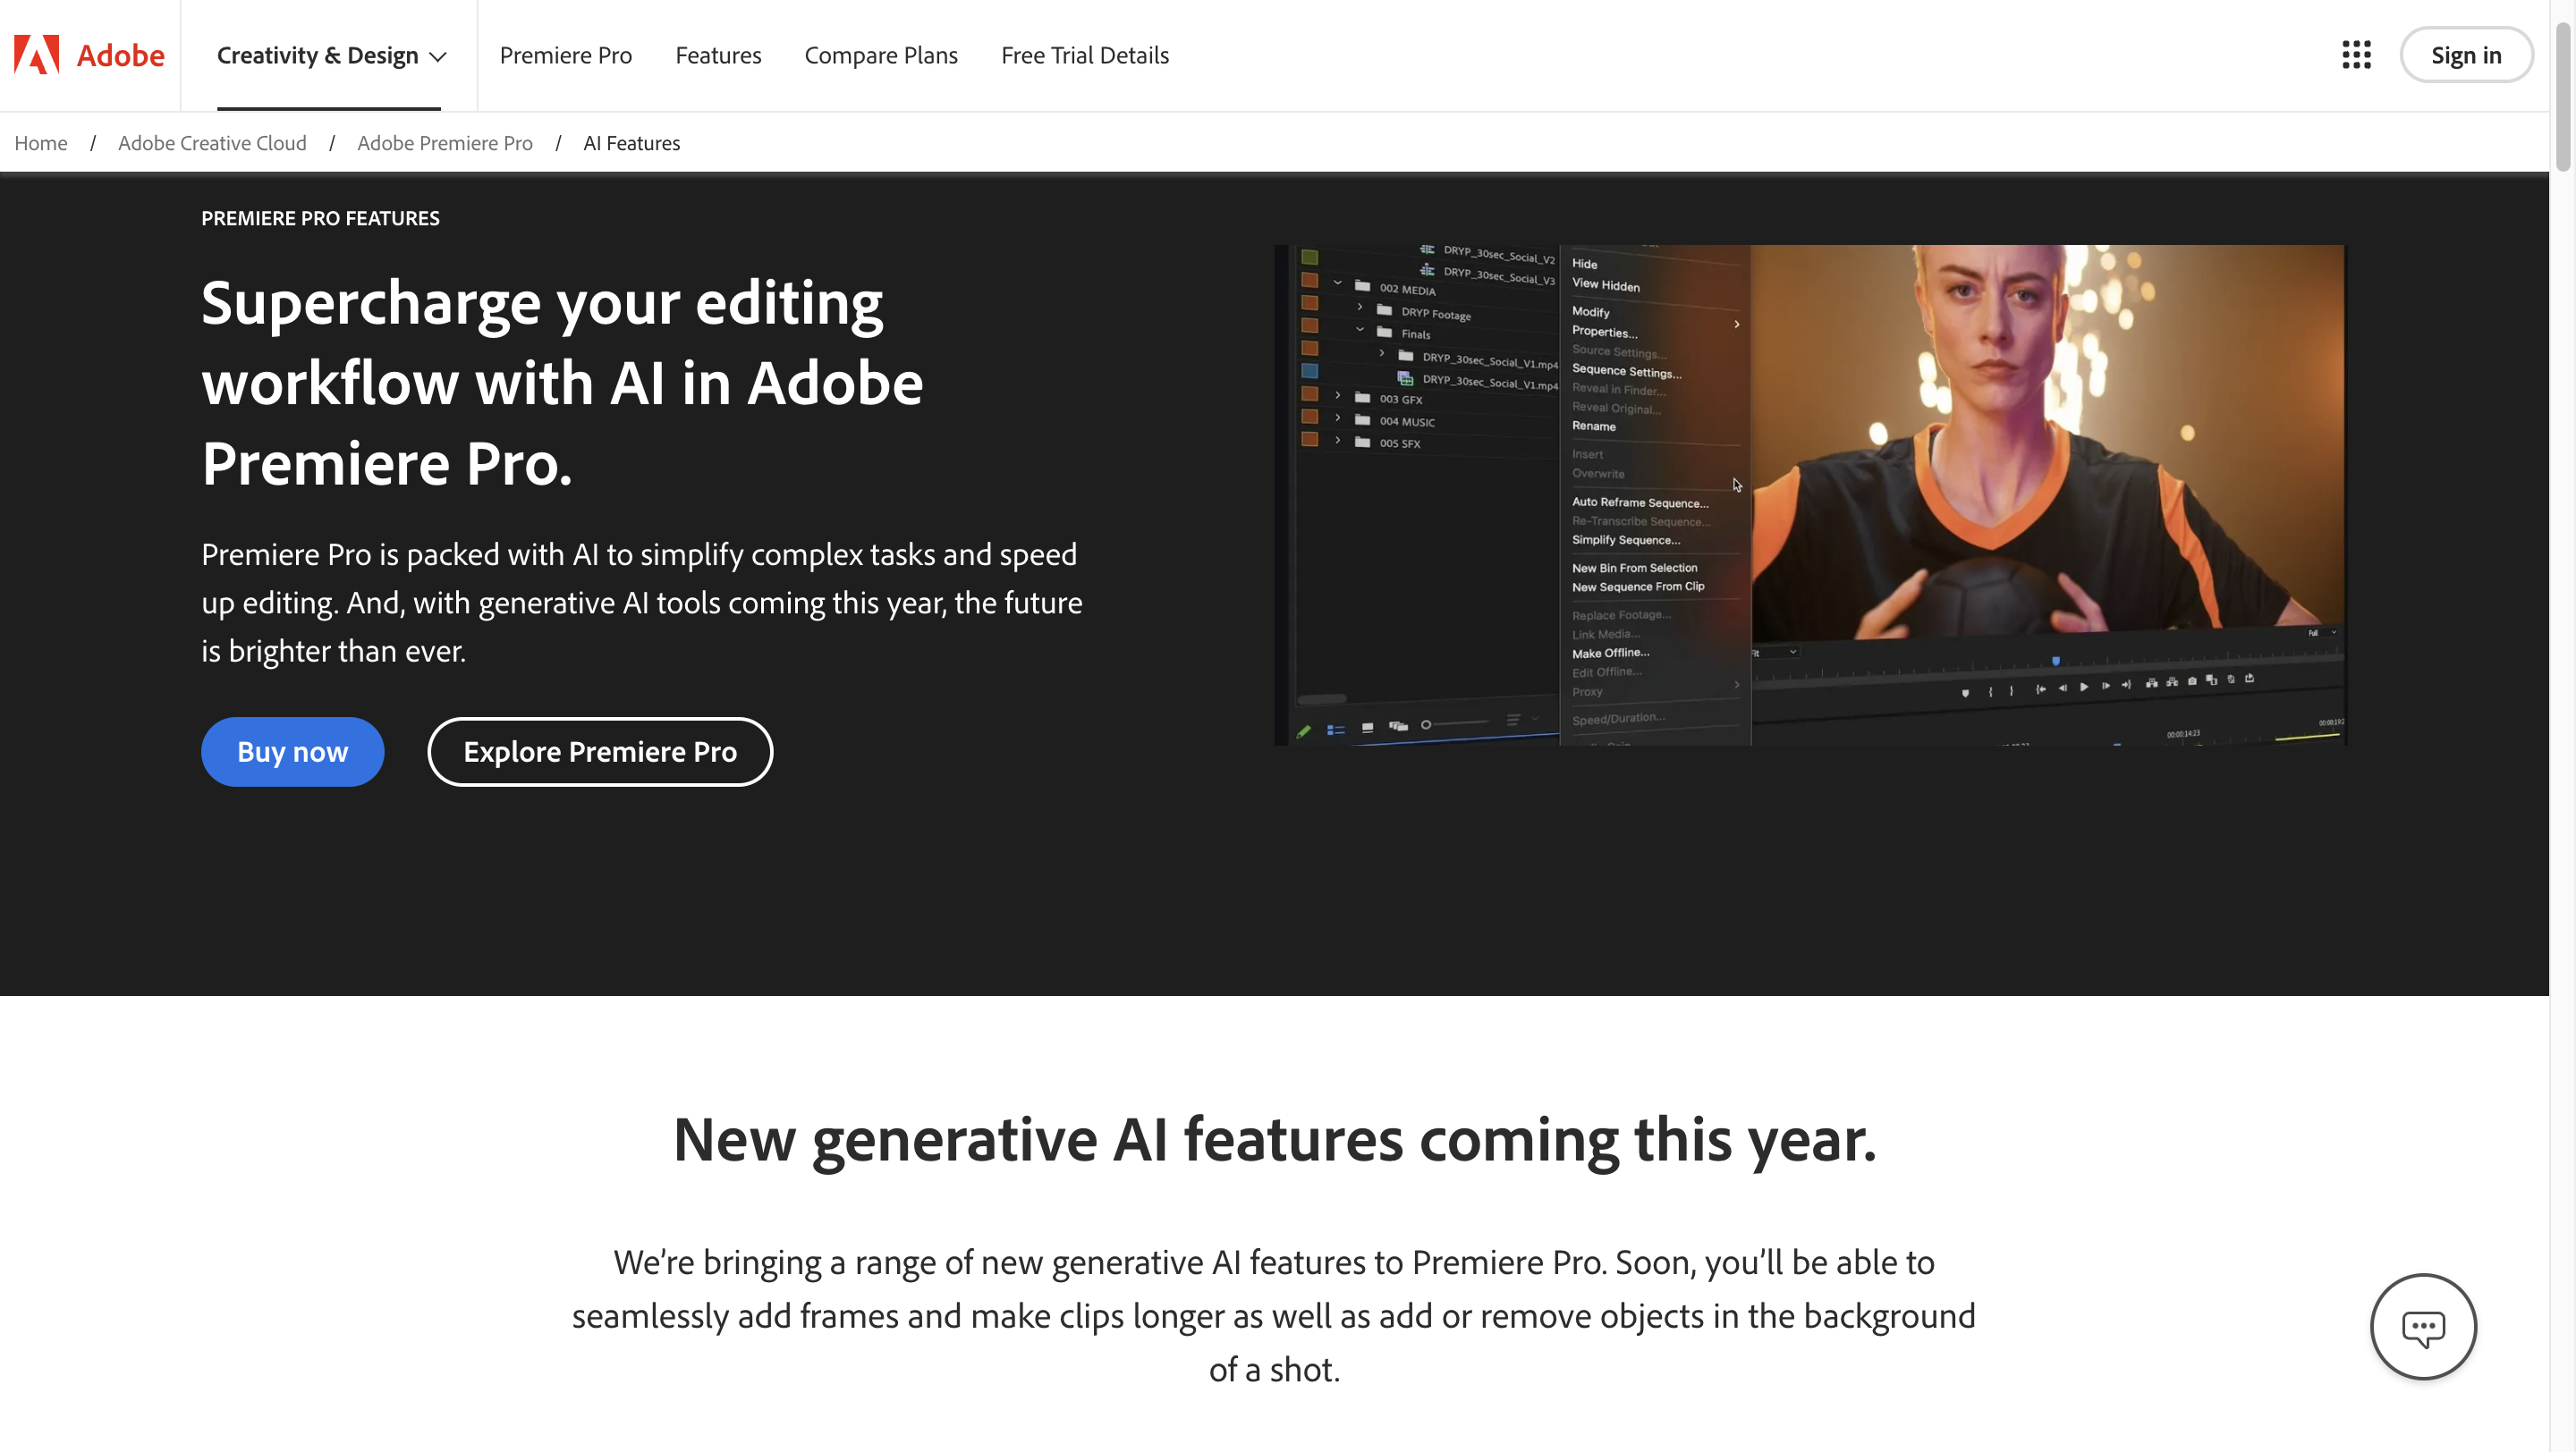The height and width of the screenshot is (1452, 2576).
Task: Click the New Bin From Selection entry
Action: [x=1634, y=568]
